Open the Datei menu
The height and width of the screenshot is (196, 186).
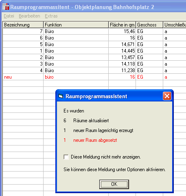click(9, 16)
